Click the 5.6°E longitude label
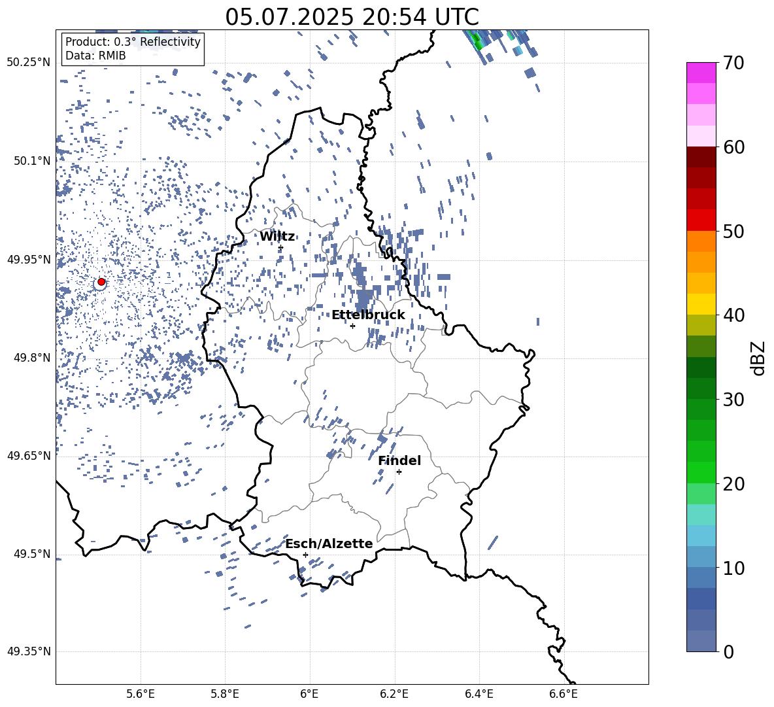774x707 pixels. click(141, 695)
